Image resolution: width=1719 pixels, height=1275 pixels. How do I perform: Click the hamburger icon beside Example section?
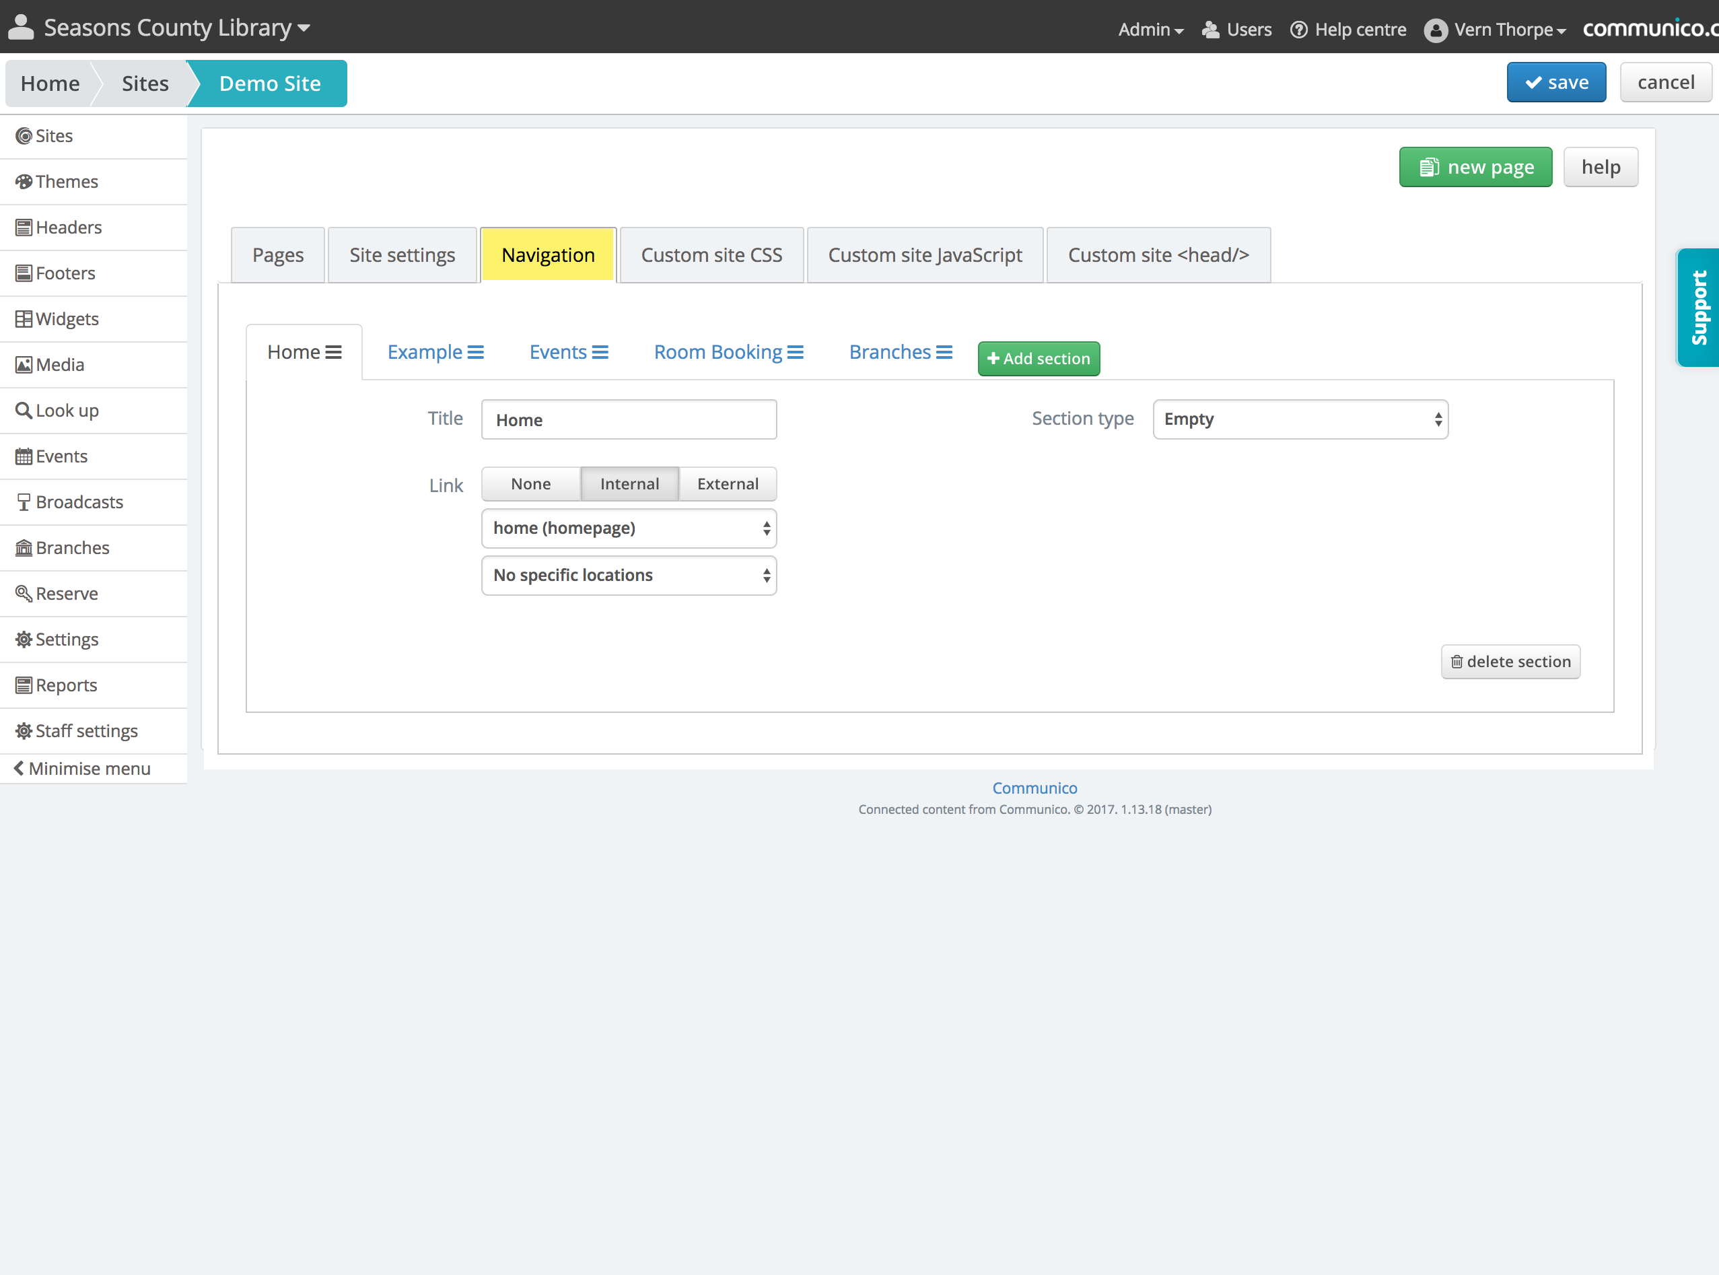click(x=476, y=352)
